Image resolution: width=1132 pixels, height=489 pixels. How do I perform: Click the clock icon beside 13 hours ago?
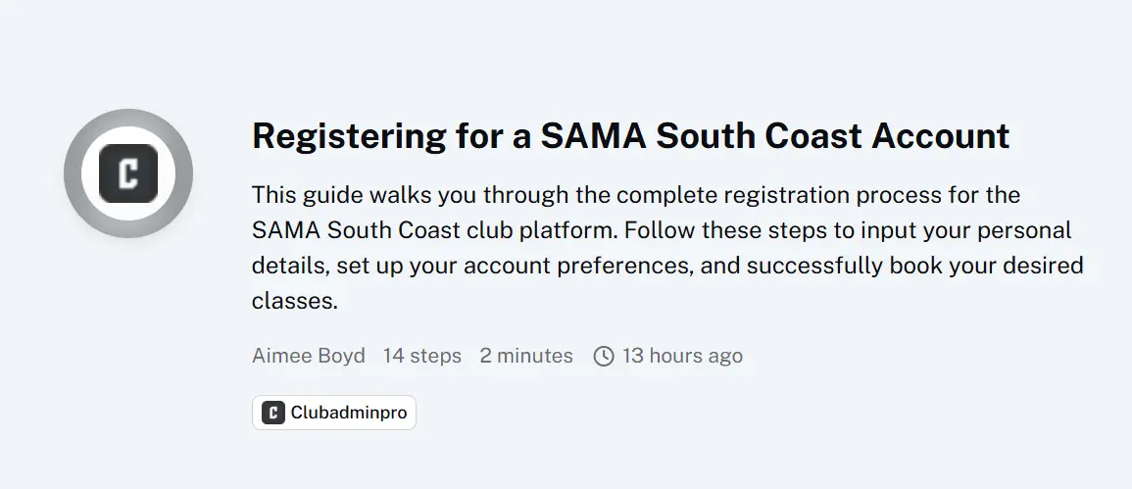tap(604, 356)
